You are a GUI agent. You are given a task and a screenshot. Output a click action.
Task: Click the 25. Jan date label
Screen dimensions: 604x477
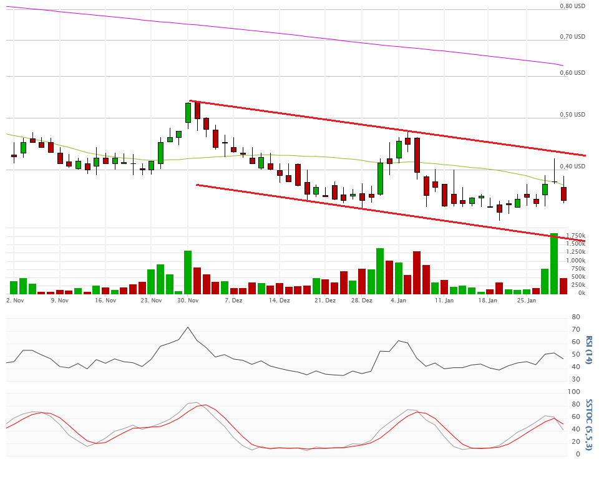[527, 301]
